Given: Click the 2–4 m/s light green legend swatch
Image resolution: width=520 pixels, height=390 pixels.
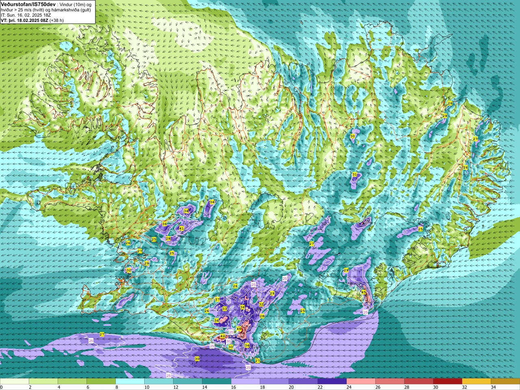Looking at the screenshot, I should tap(43, 381).
